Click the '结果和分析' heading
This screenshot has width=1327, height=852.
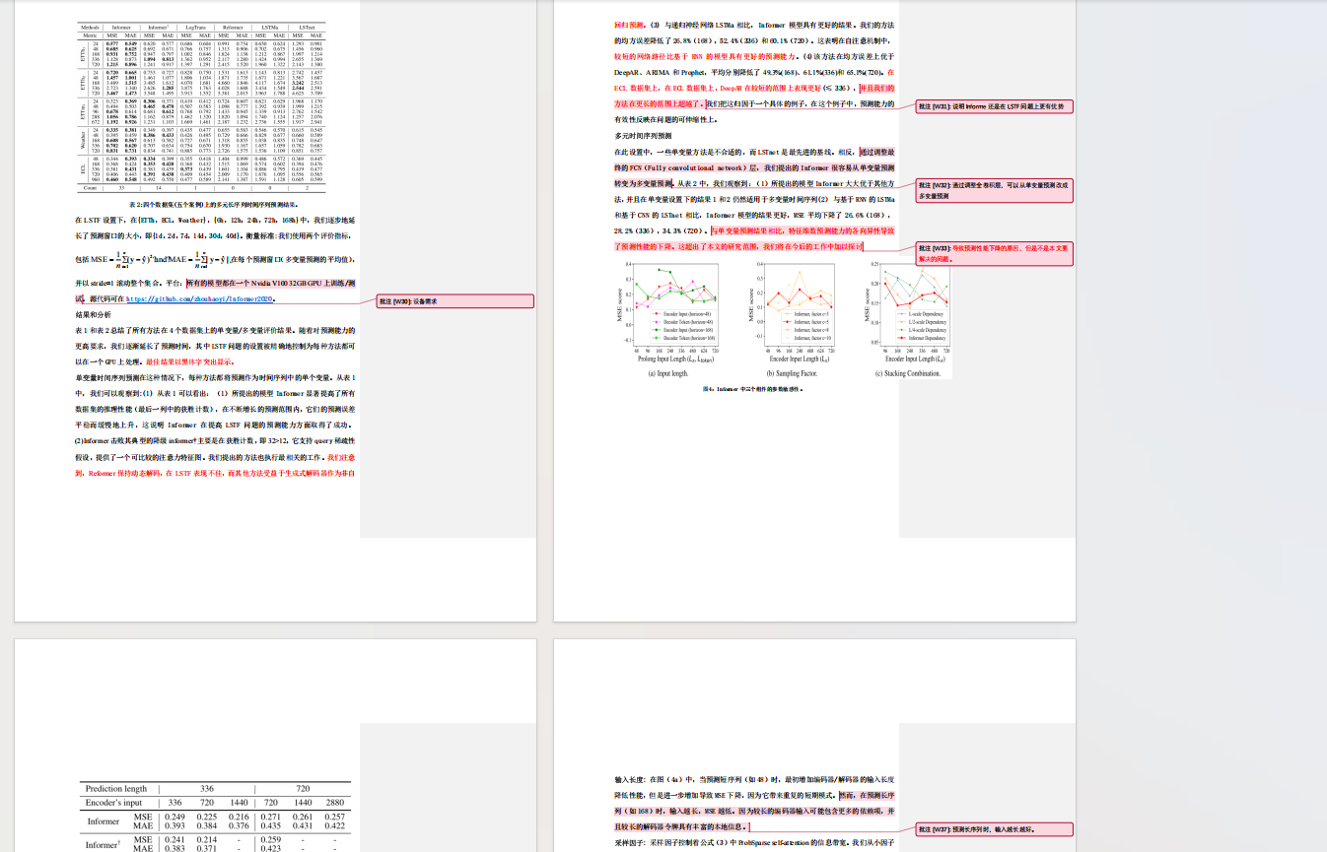tap(96, 313)
